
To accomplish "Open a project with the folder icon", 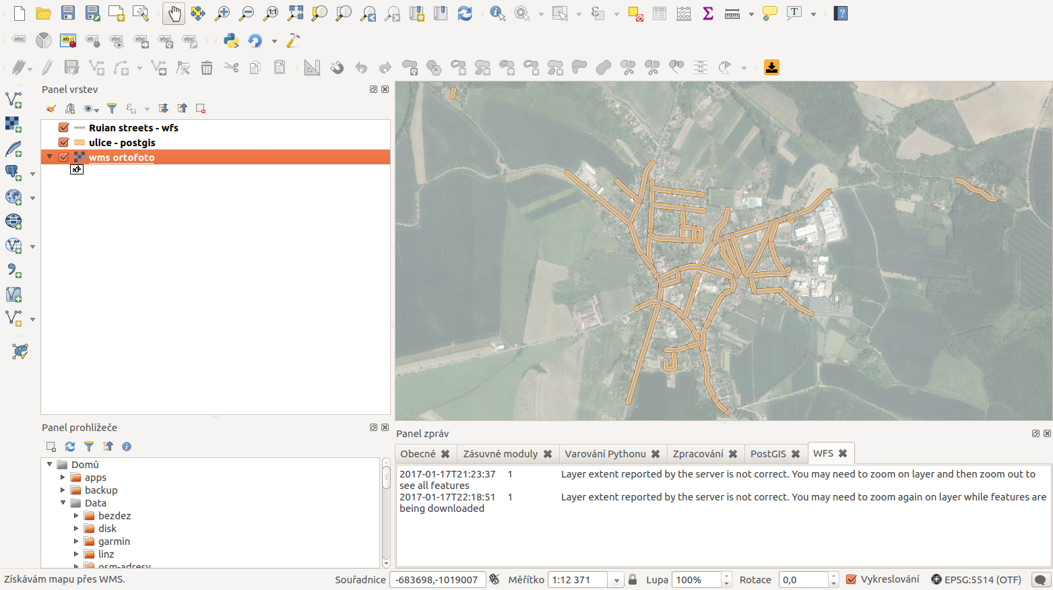I will tap(44, 13).
